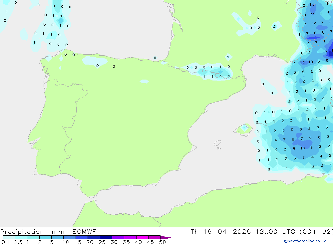Click the '18..00 UTC' time text

coord(276,231)
